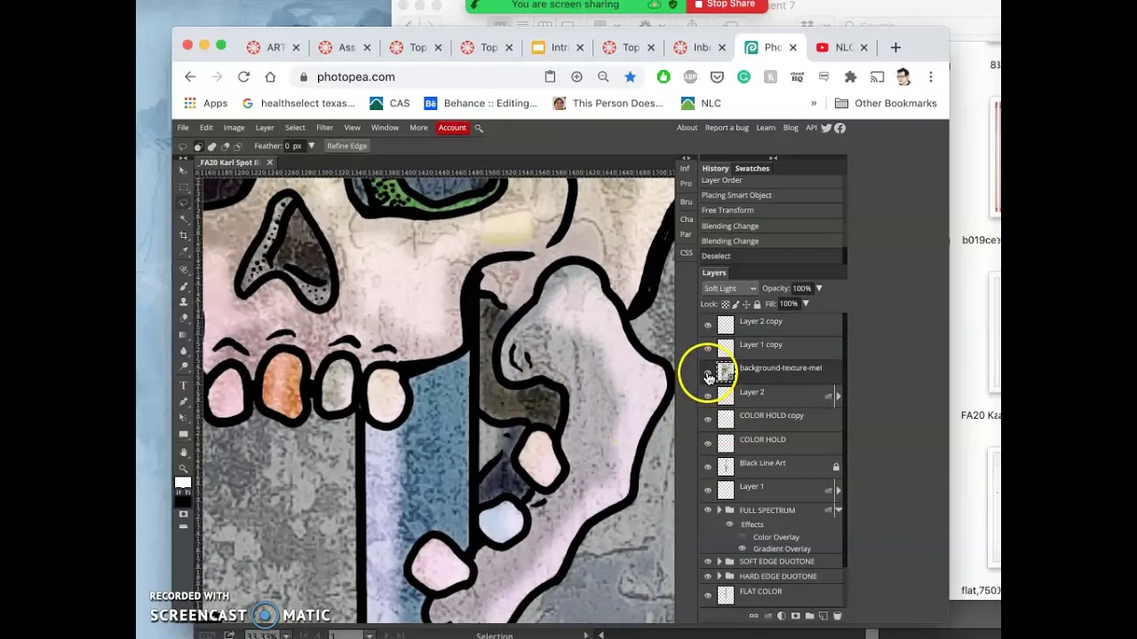1137x639 pixels.
Task: Select the Brush tool
Action: (x=184, y=287)
